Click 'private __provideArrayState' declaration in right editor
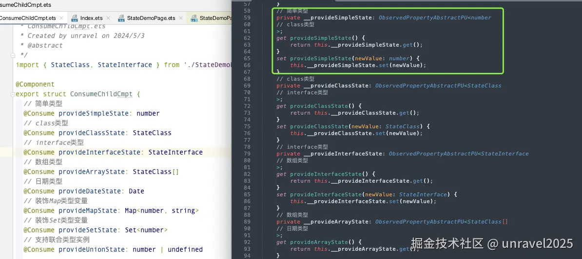The height and width of the screenshot is (259, 582). point(392,222)
